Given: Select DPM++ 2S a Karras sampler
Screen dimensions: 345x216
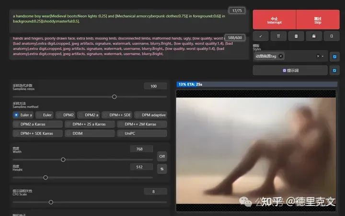Looking at the screenshot, I should pyautogui.click(x=90, y=124).
